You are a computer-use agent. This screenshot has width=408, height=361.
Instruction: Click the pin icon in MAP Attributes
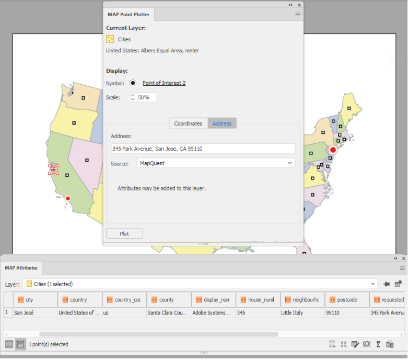click(x=387, y=284)
